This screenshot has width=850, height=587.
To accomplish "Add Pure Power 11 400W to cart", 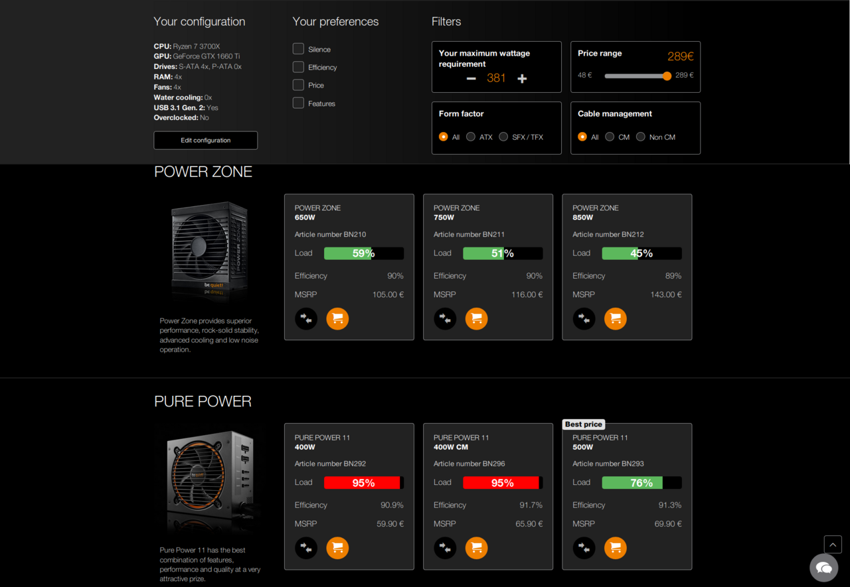I will click(337, 548).
